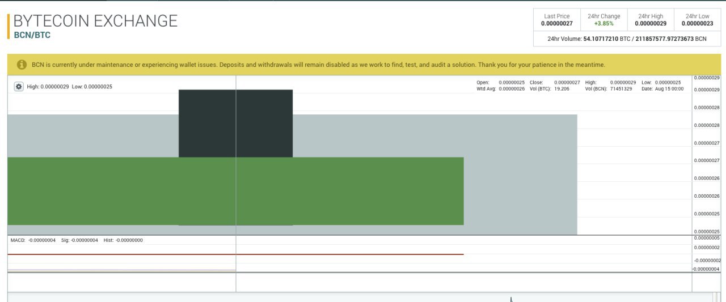Click the BCN maintenance warning message text
This screenshot has width=726, height=302.
click(x=318, y=65)
